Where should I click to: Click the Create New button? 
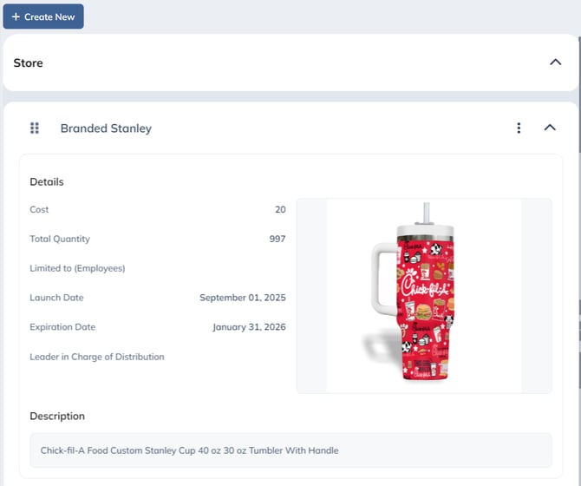43,16
